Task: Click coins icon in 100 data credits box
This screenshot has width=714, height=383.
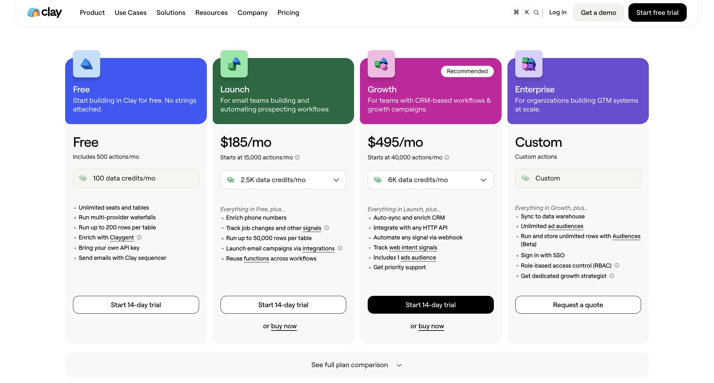Action: 83,178
